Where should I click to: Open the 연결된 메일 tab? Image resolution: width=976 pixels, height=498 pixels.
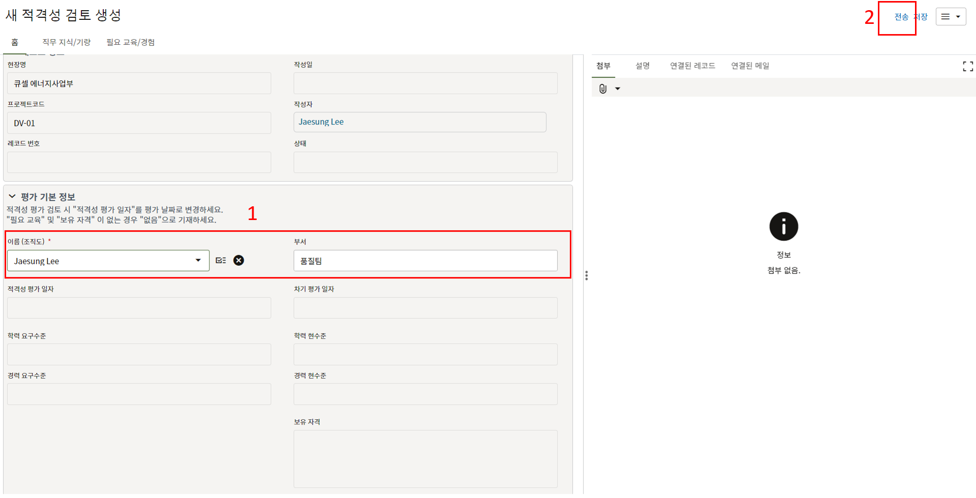(x=750, y=66)
